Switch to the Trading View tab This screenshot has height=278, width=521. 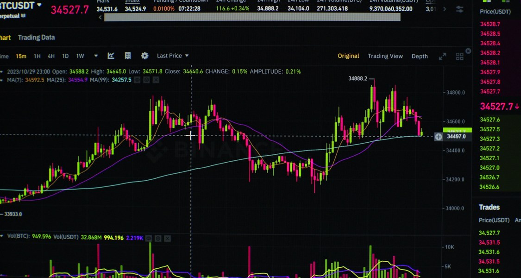pos(385,56)
